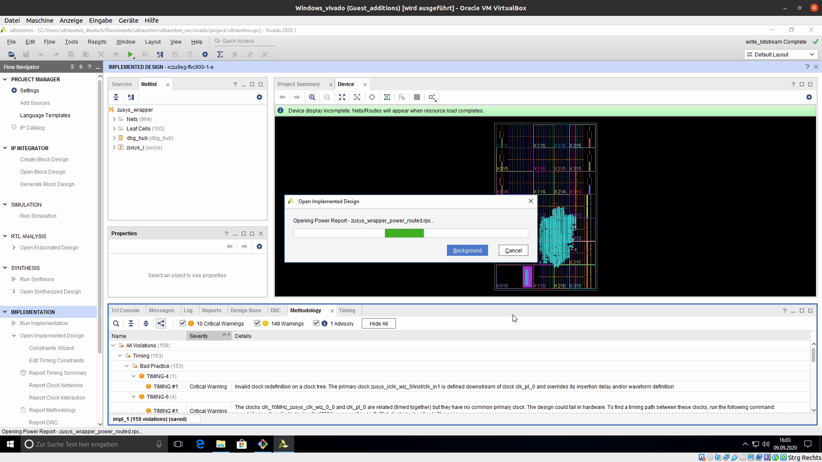Click the Background button in dialog
The image size is (822, 462).
[x=467, y=251]
